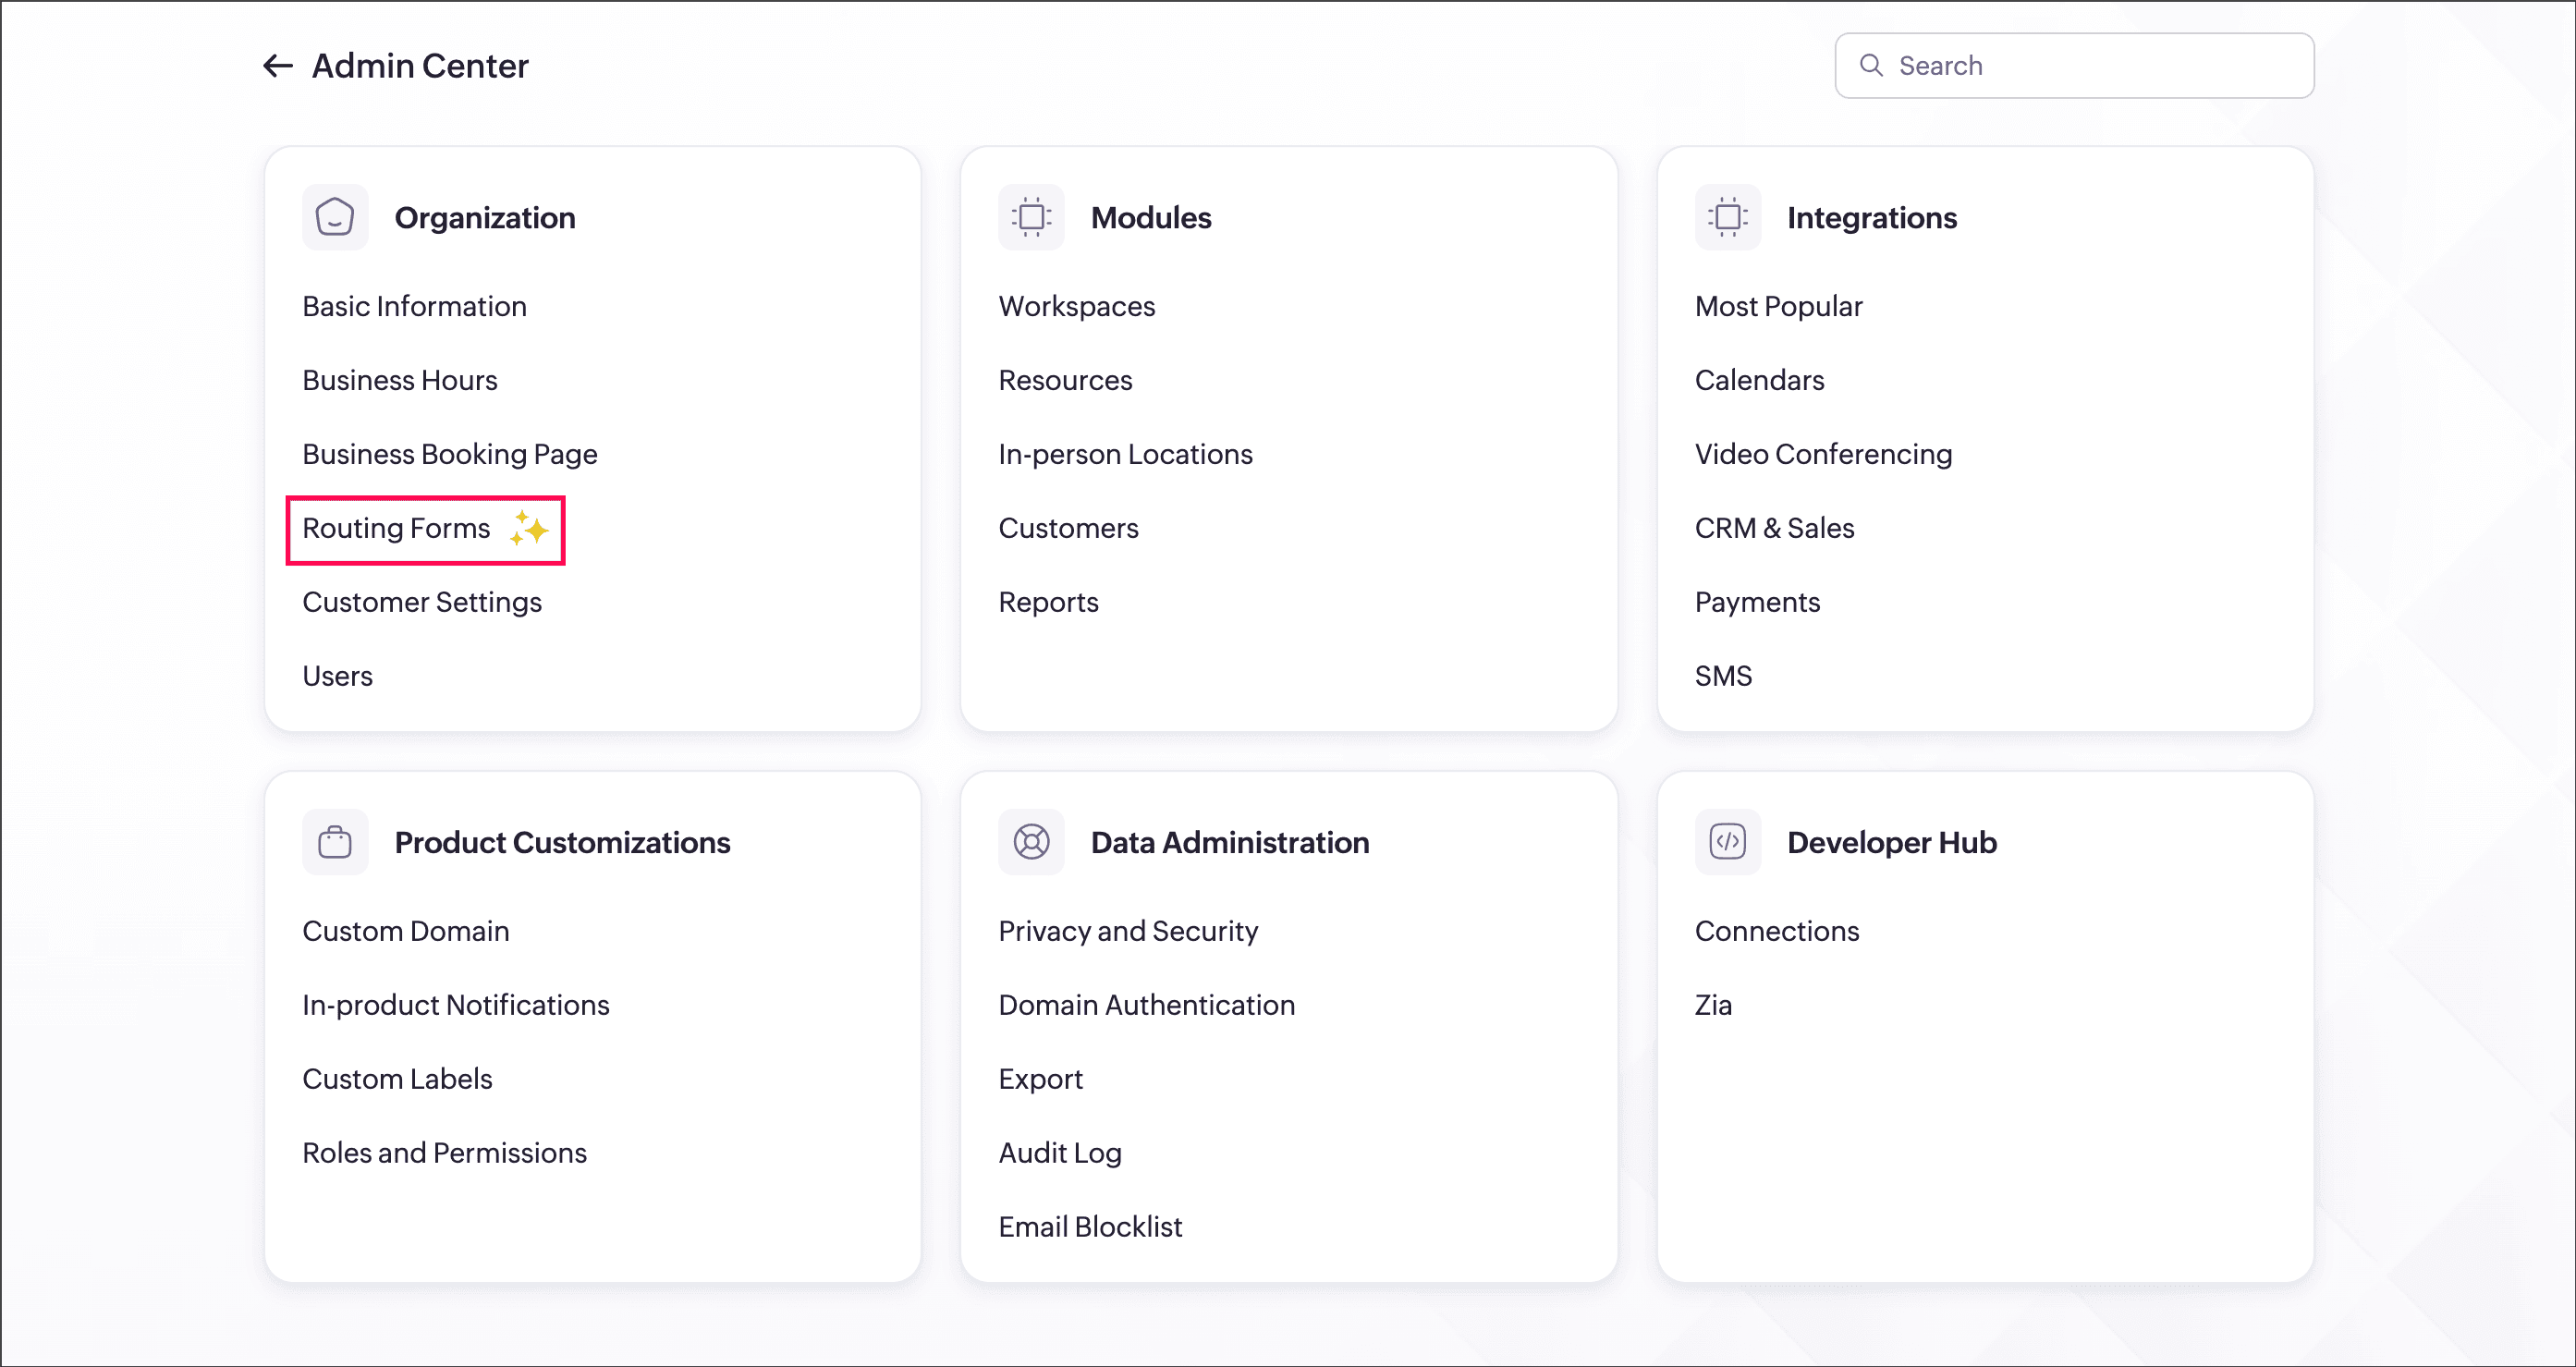Open Privacy and Security
Screen dimensions: 2576x1367
(x=1128, y=931)
